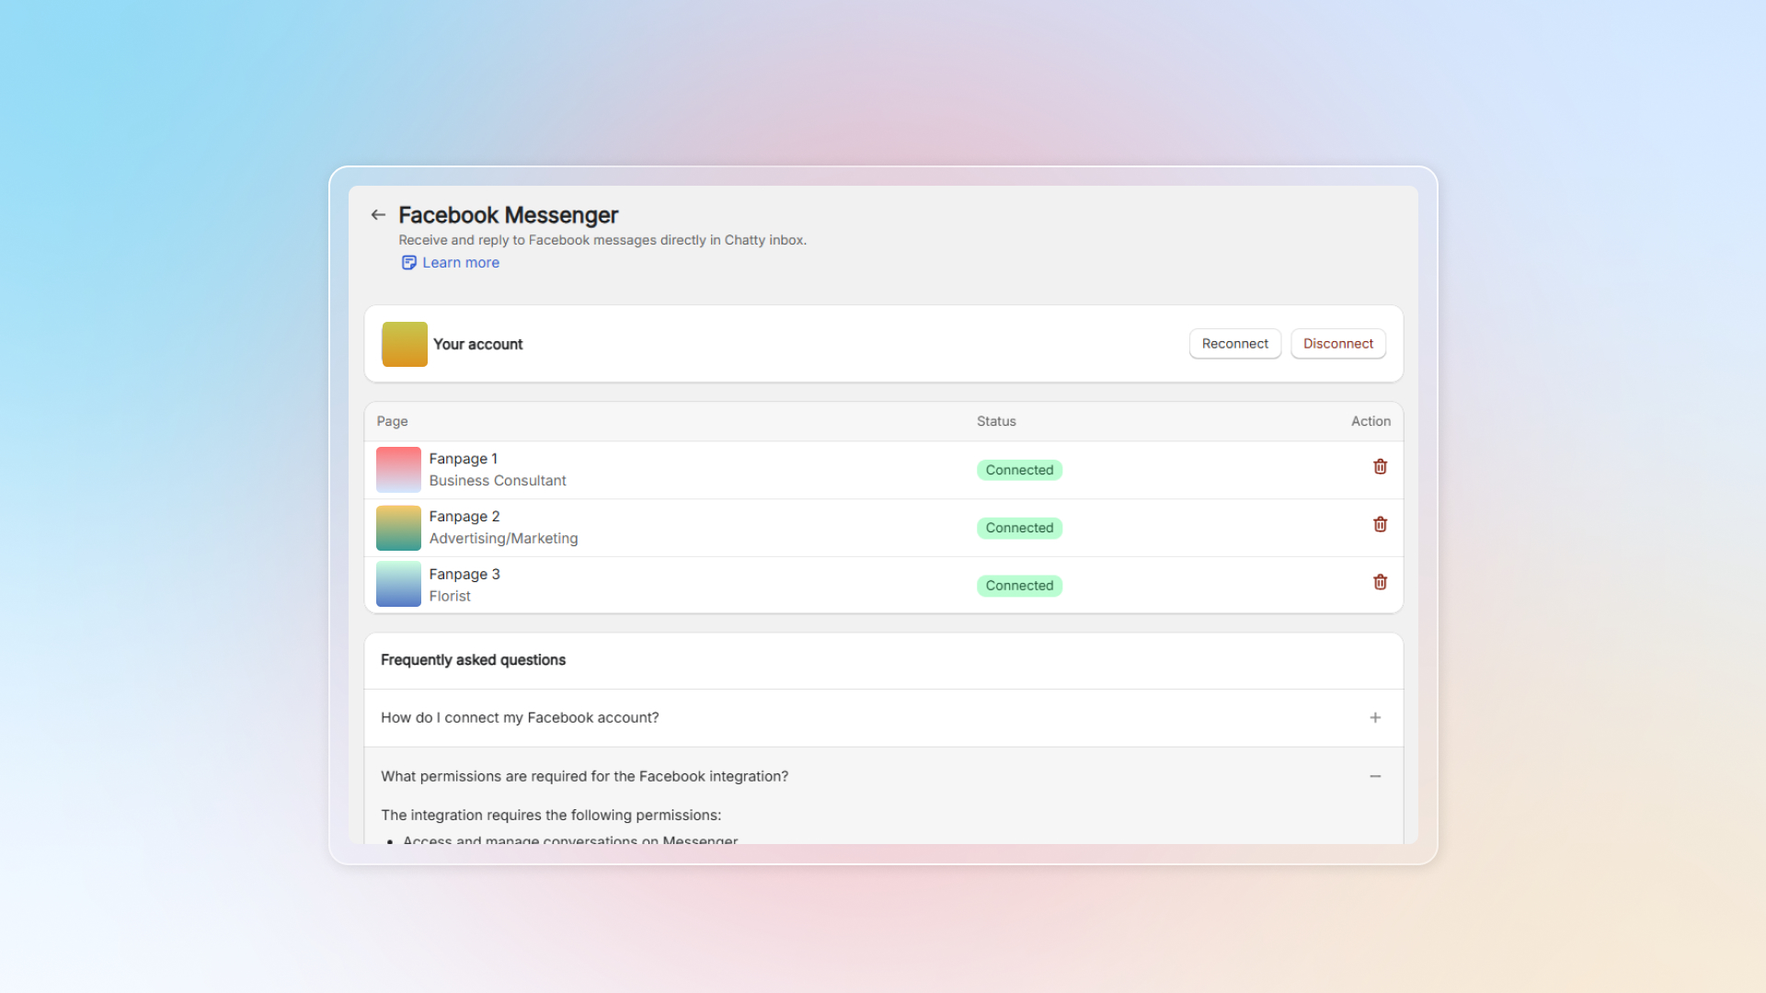Delete Fanpage 3 with the trash icon
The width and height of the screenshot is (1766, 993).
click(x=1380, y=583)
